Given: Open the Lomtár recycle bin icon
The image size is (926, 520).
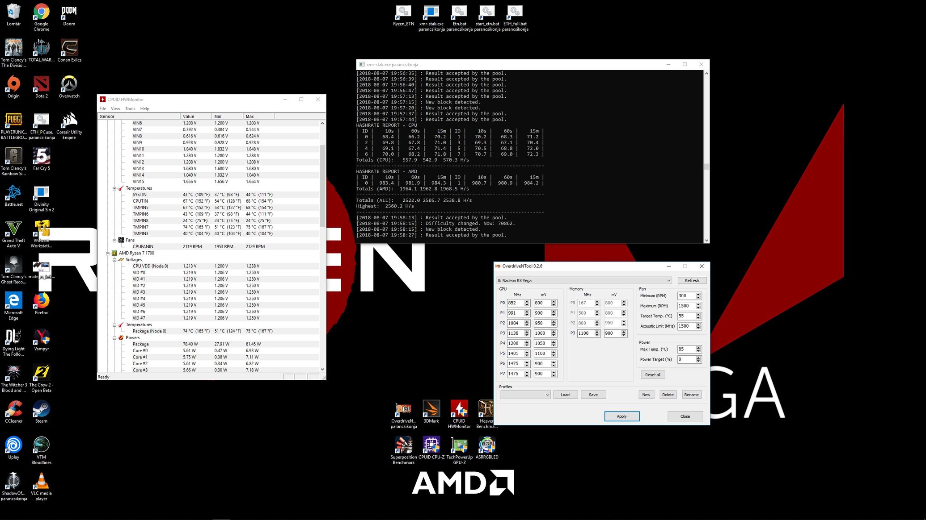Looking at the screenshot, I should (13, 15).
